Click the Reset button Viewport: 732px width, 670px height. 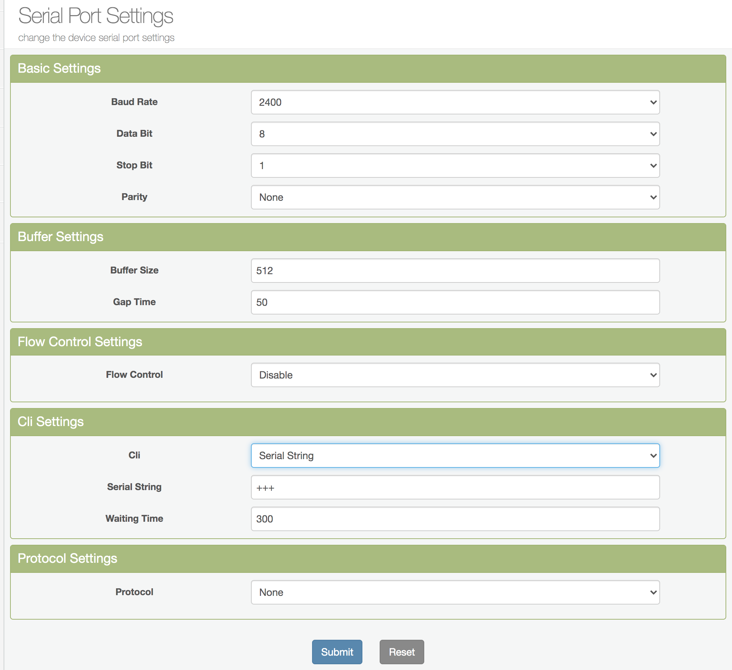point(401,652)
